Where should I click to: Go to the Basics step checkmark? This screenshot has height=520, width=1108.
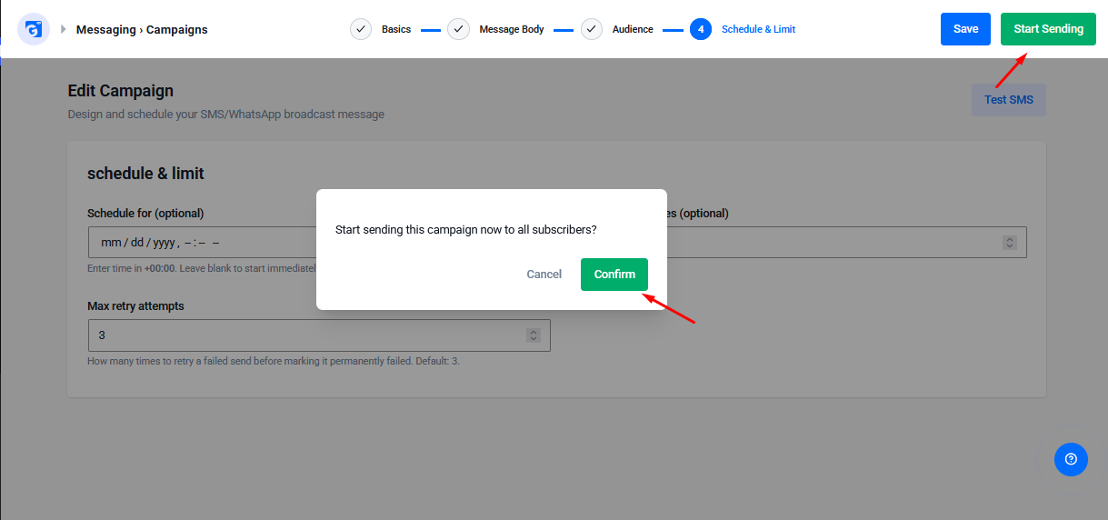click(361, 29)
